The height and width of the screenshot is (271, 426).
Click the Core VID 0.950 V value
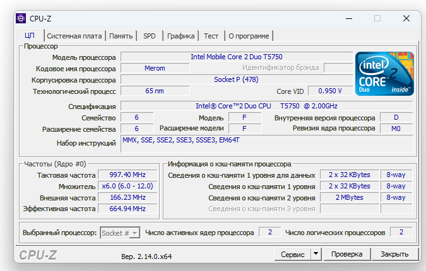[x=330, y=91]
